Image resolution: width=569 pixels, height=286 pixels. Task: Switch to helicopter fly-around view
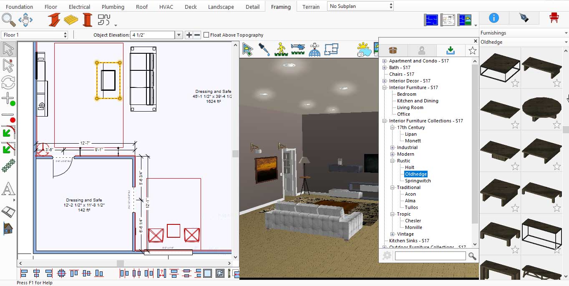pyautogui.click(x=298, y=49)
